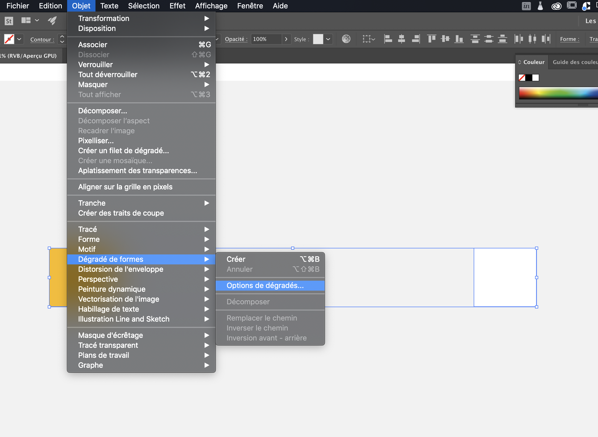Open Masque d'écrêtage submenu
Image resolution: width=598 pixels, height=437 pixels.
click(110, 335)
